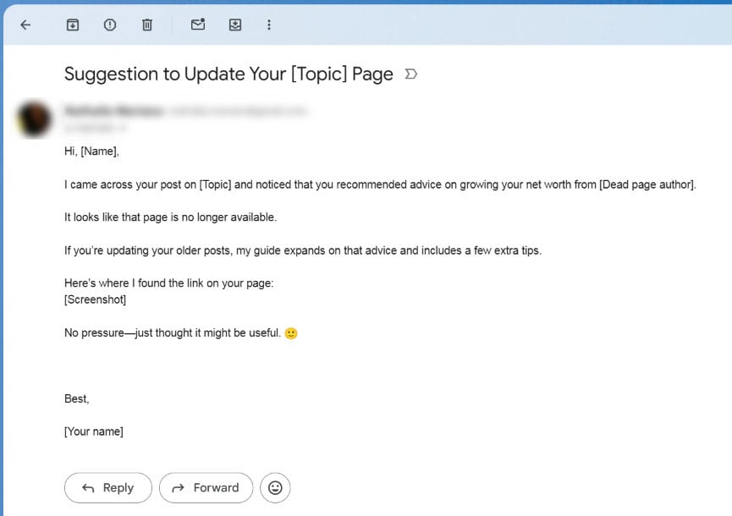This screenshot has height=516, width=732.
Task: Archive this email conversation
Action: [x=73, y=25]
